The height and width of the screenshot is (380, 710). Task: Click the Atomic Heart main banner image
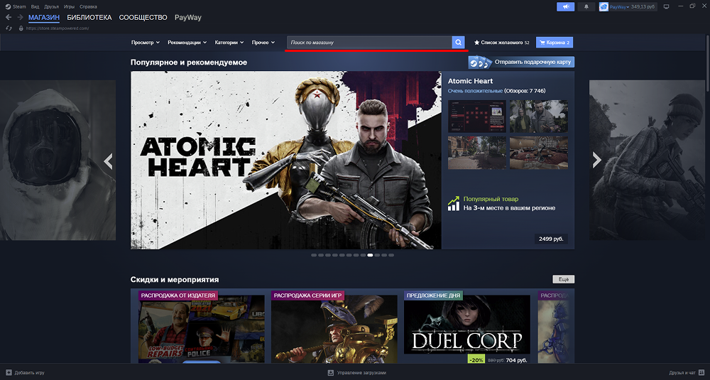pyautogui.click(x=285, y=160)
